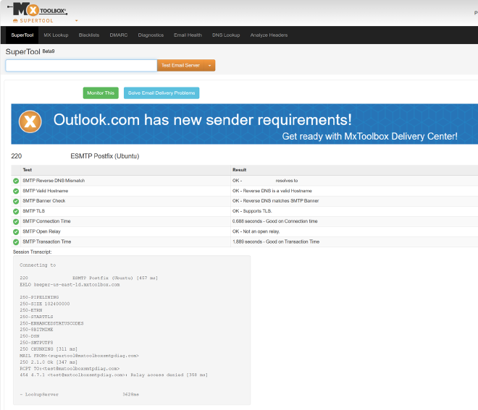478x410 pixels.
Task: Click the 'Relay access denied' transcript line
Action: point(114,375)
